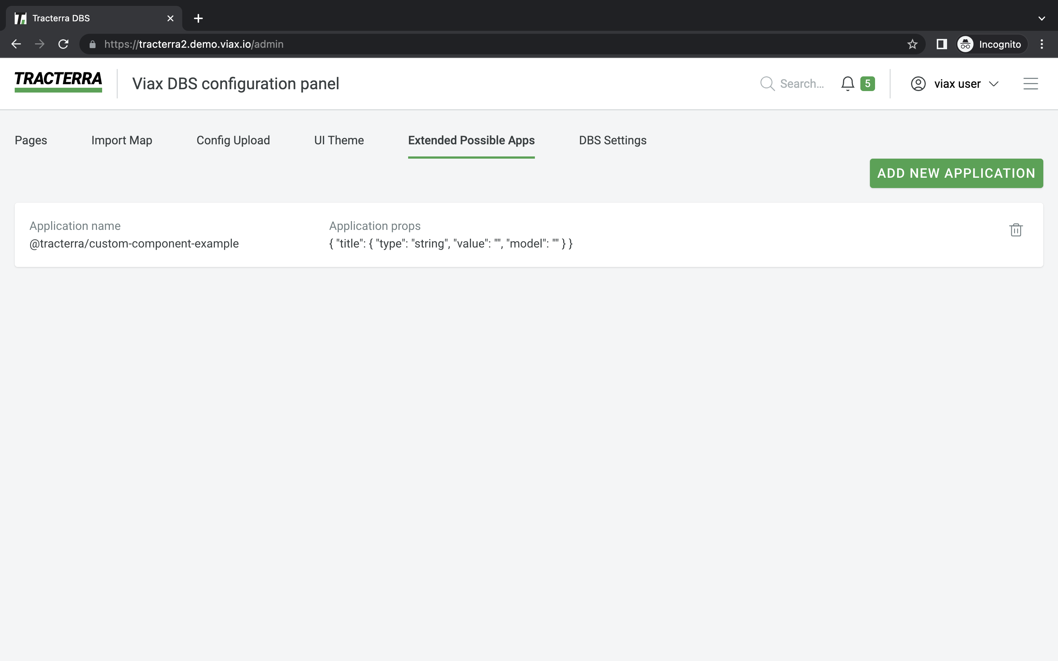The height and width of the screenshot is (661, 1058).
Task: Open a new browser tab
Action: [x=198, y=18]
